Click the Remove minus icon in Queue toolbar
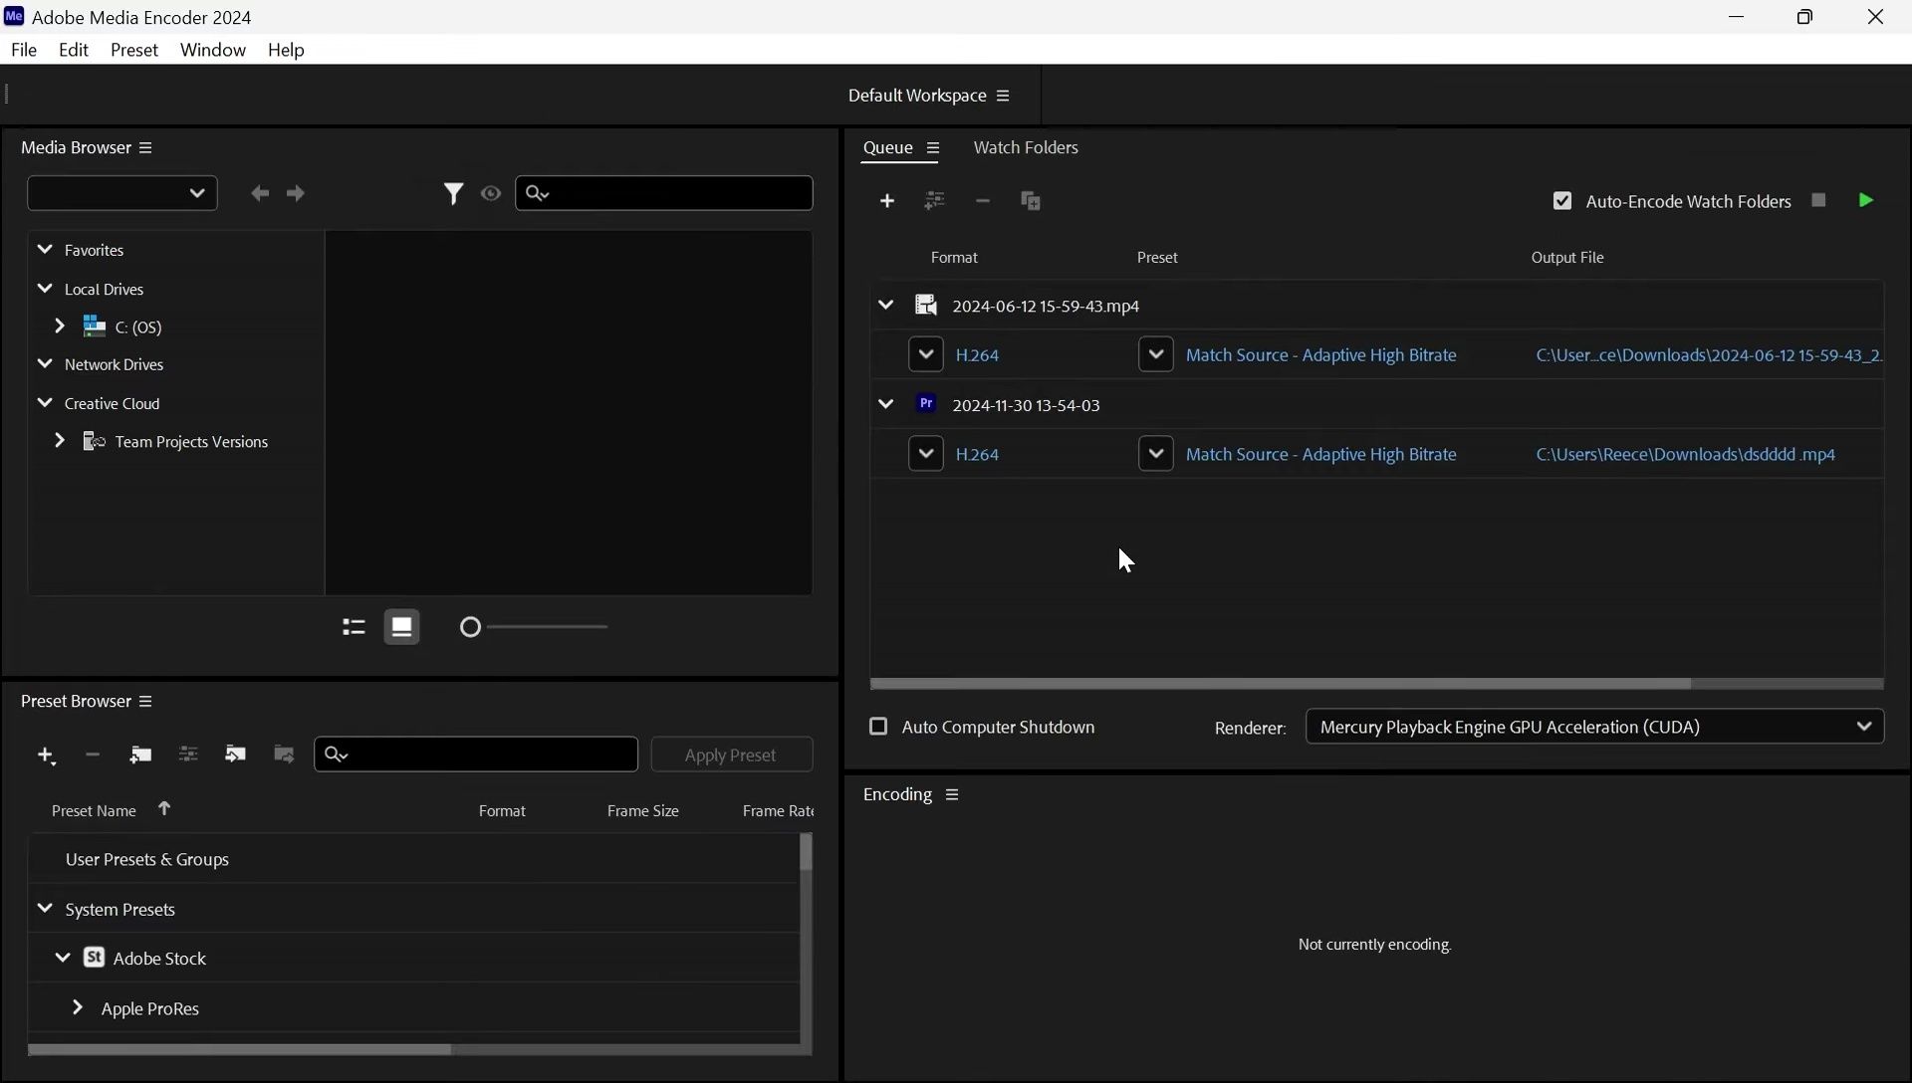 point(983,201)
